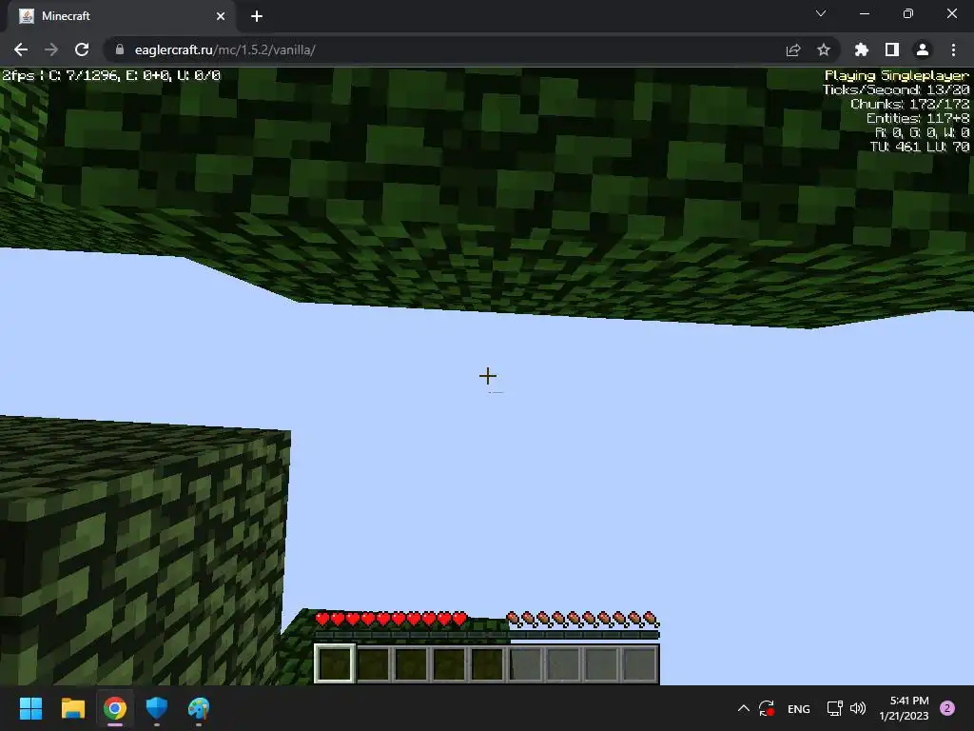Select the fourth hotbar slot
Image resolution: width=974 pixels, height=731 pixels.
pos(449,663)
